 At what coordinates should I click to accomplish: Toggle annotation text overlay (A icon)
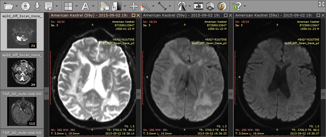point(85,6)
